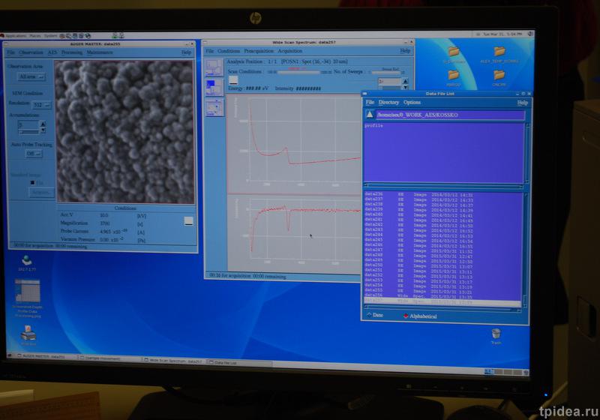Open File menu in Wide Scan Spectrum window
600x420 pixels.
point(210,51)
